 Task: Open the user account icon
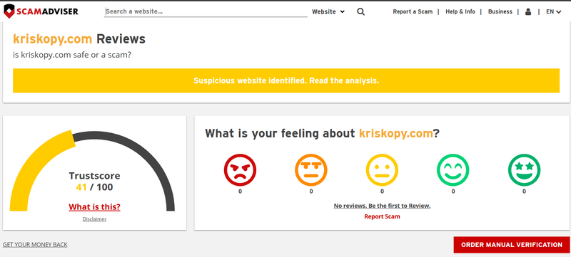click(528, 11)
